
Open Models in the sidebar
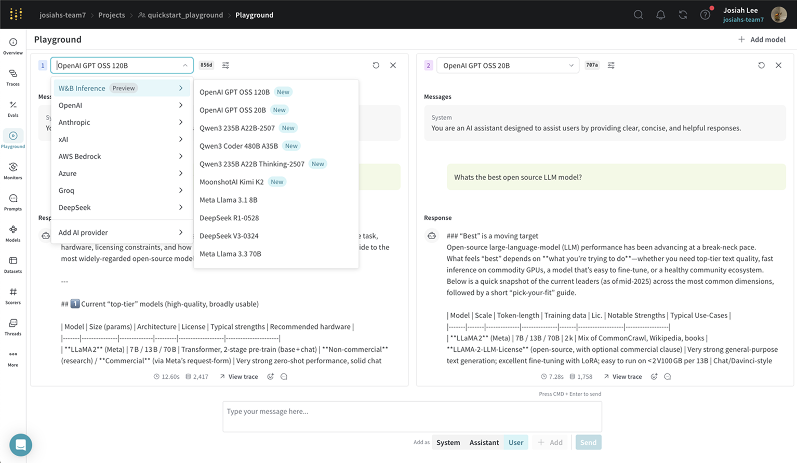click(x=13, y=233)
